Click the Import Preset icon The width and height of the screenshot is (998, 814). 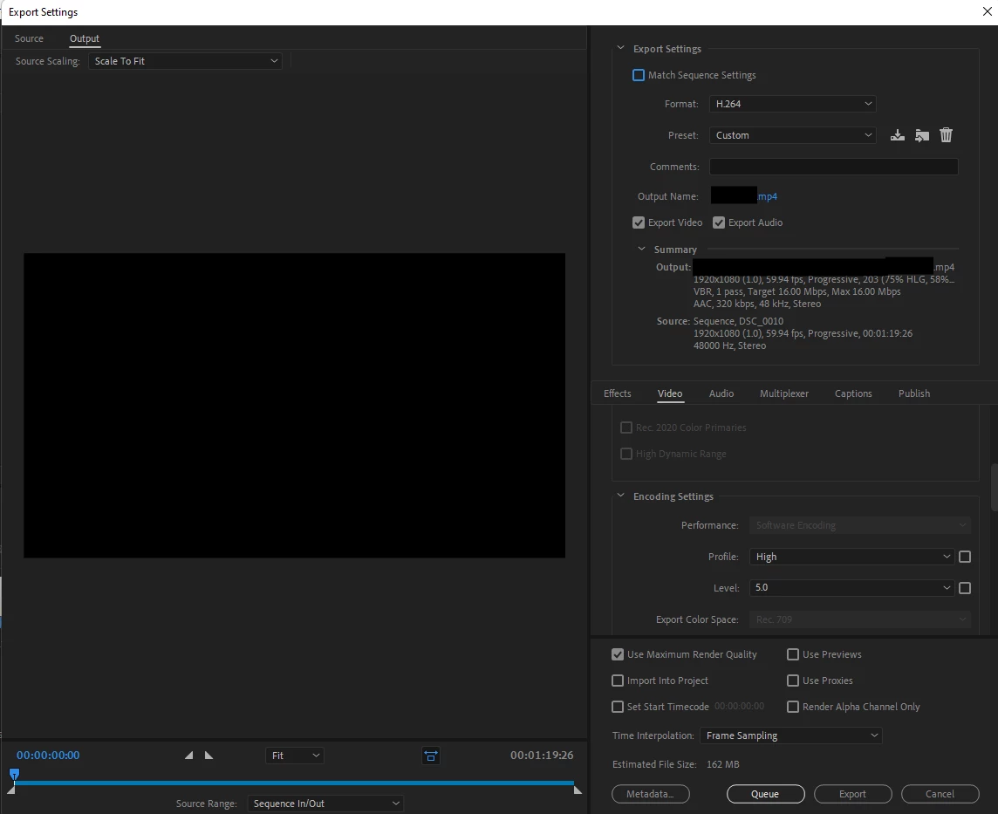(x=921, y=135)
